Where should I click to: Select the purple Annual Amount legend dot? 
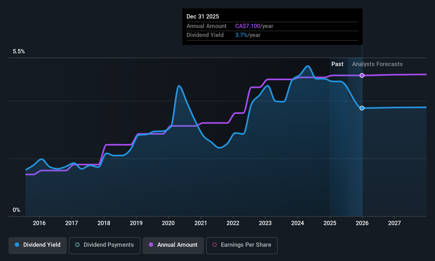(x=151, y=245)
